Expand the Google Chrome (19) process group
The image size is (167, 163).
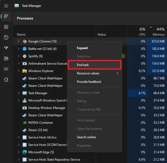[19, 41]
